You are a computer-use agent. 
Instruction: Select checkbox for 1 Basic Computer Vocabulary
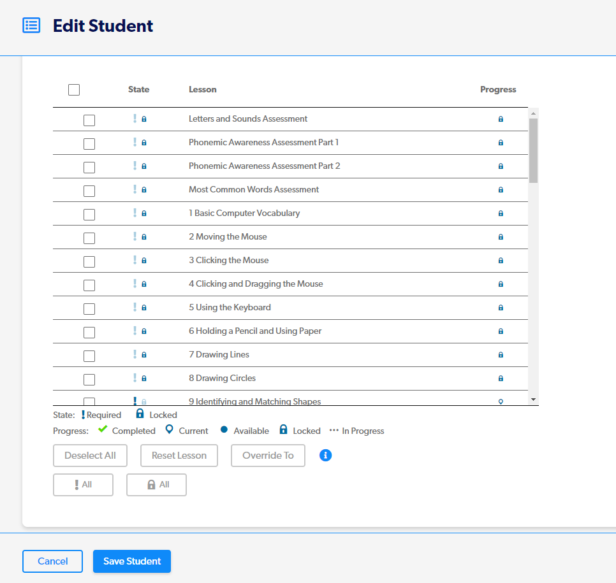pyautogui.click(x=89, y=214)
